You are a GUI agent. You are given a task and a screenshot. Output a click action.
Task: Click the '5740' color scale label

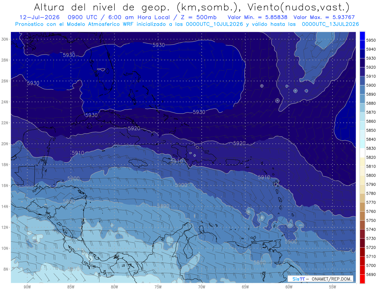(371, 229)
